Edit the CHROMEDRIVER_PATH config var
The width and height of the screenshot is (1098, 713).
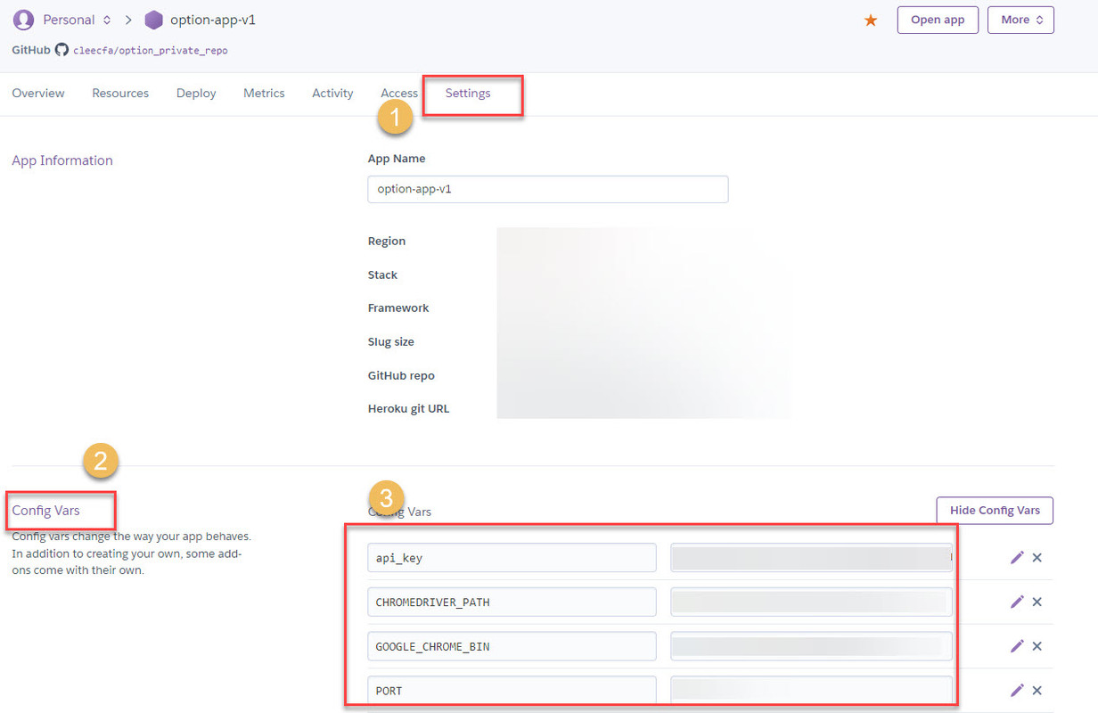(1017, 602)
